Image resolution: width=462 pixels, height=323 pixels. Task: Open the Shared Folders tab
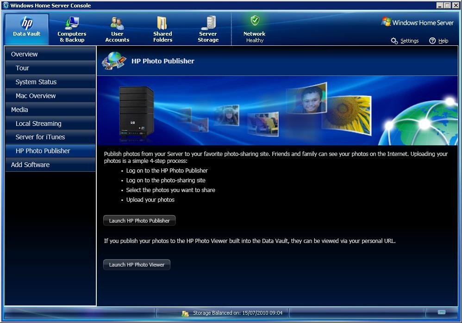click(x=162, y=29)
